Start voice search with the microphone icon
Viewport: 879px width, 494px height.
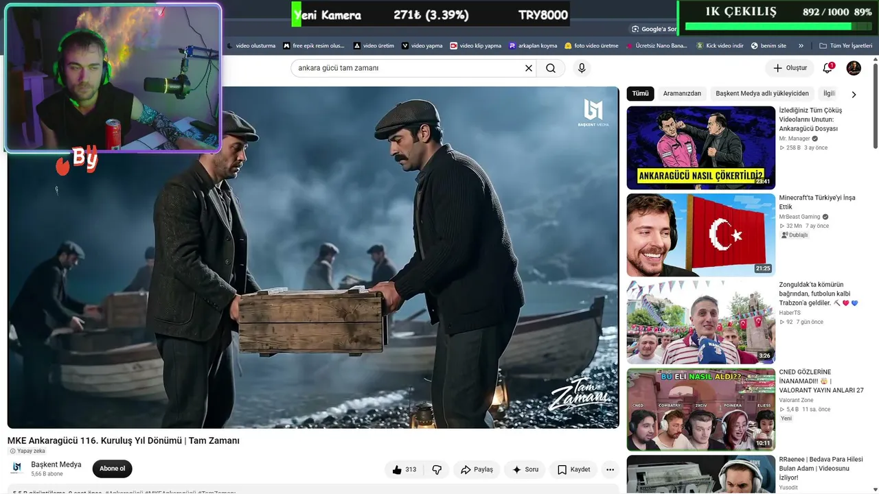point(582,68)
